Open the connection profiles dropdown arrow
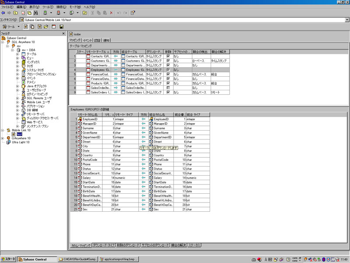Image resolution: width=350 pixels, height=263 pixels. [x=77, y=13]
